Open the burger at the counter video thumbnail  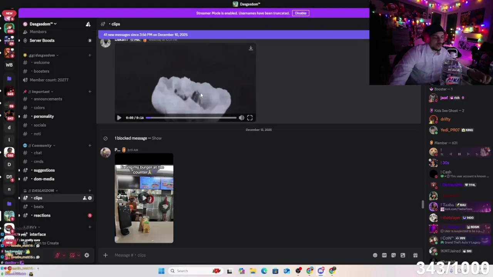pyautogui.click(x=144, y=198)
